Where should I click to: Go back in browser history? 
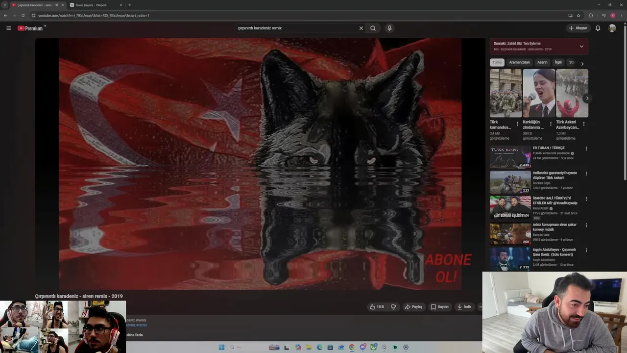(5, 15)
